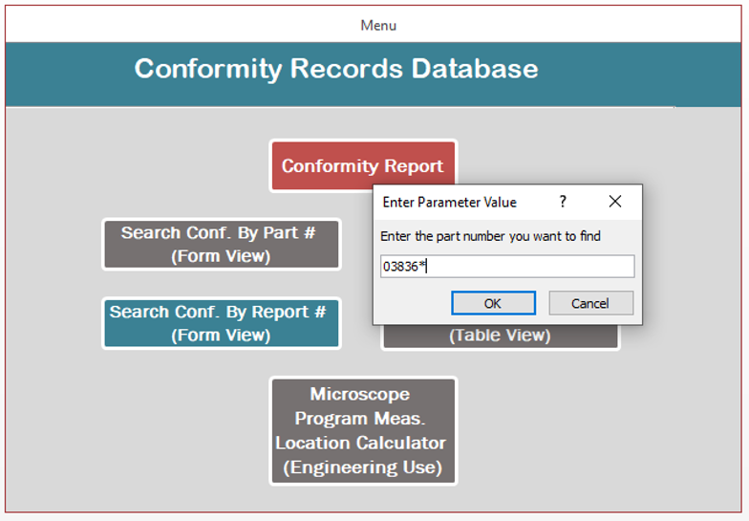
Task: Open Microscope Program Meas. Location Calculator
Action: click(362, 430)
